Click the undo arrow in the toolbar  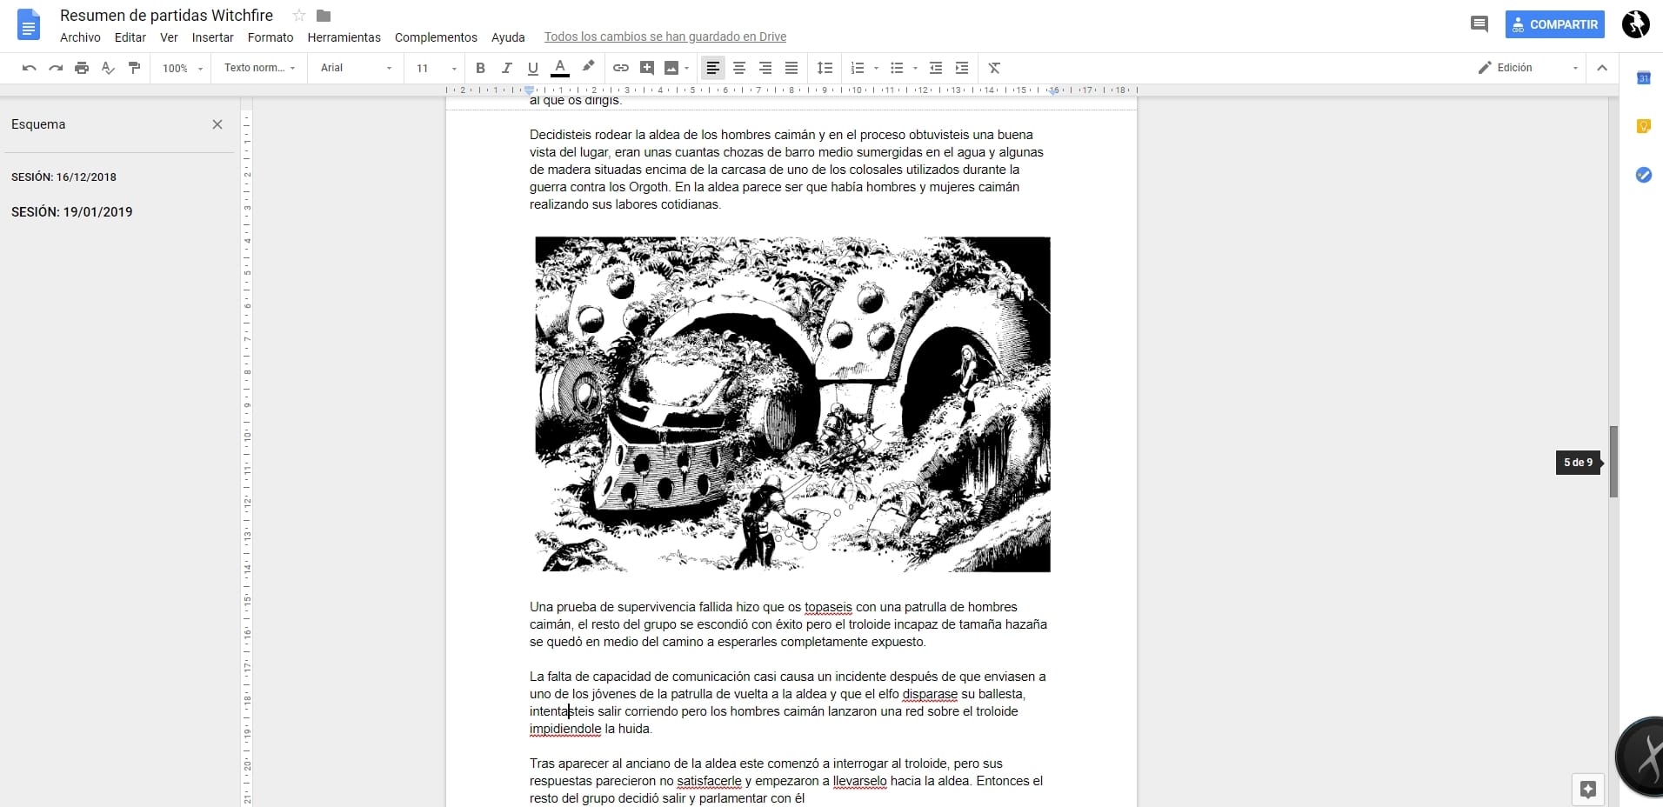coord(30,68)
